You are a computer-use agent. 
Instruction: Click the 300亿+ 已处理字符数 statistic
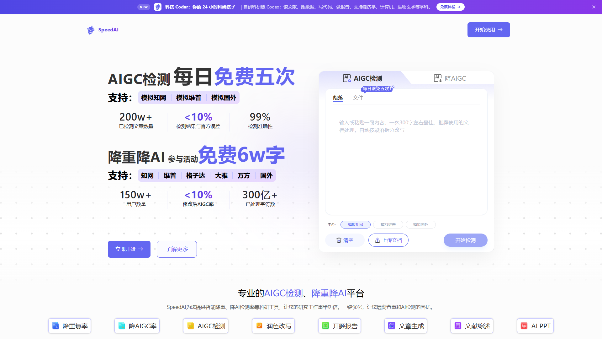[260, 199]
